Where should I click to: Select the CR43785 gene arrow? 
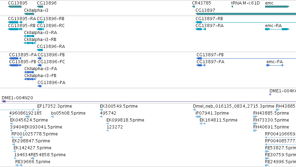(193, 7)
